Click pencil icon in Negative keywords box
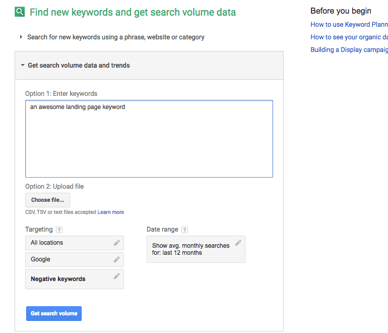 (117, 276)
